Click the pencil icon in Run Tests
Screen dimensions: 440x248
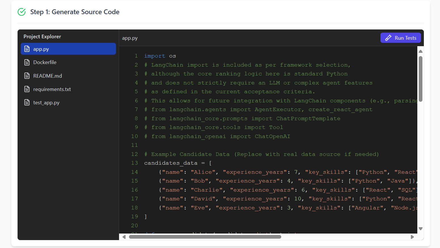coord(388,38)
